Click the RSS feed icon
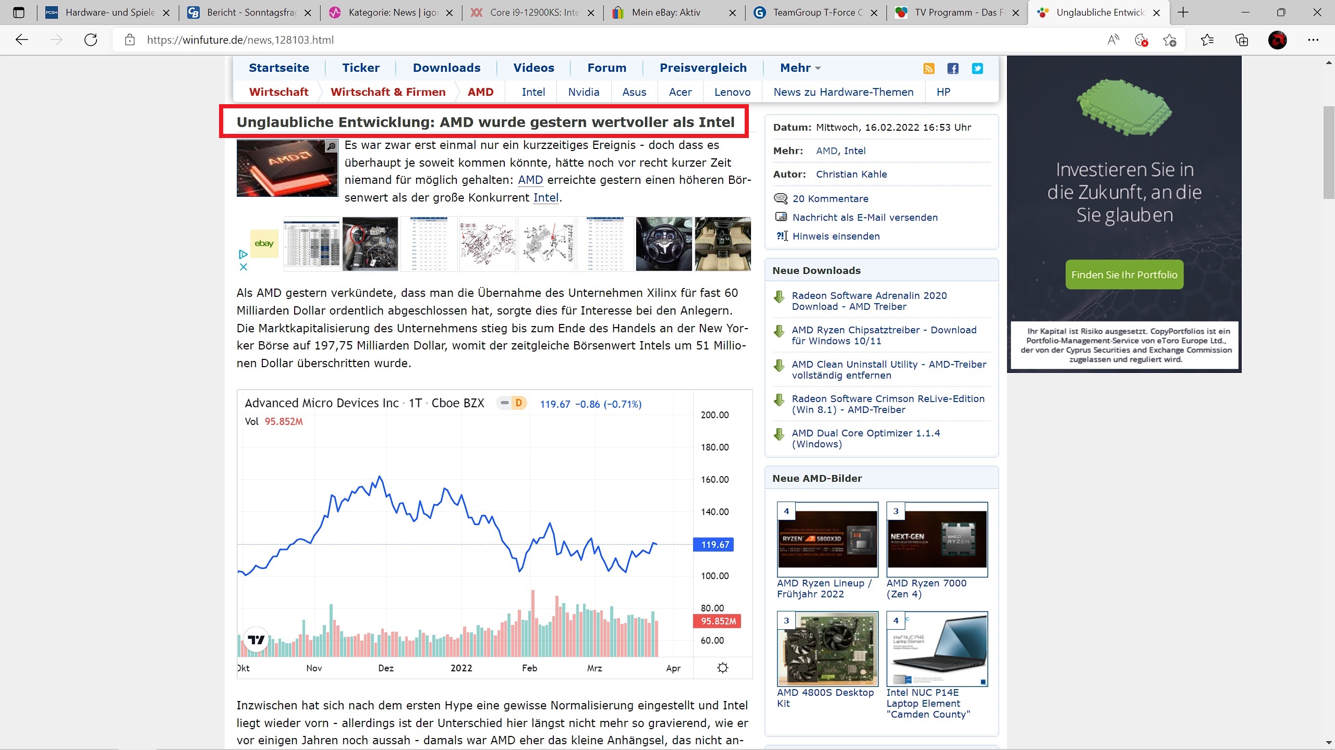 click(929, 68)
